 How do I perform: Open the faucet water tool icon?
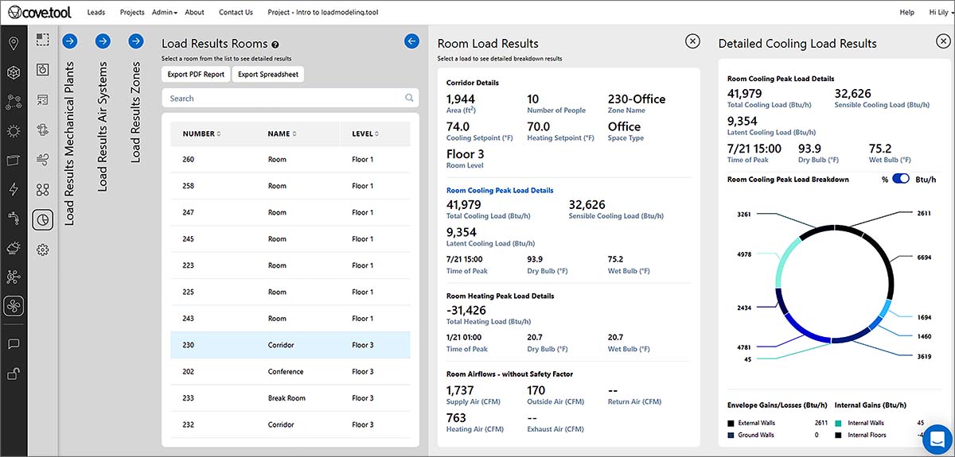pos(14,218)
